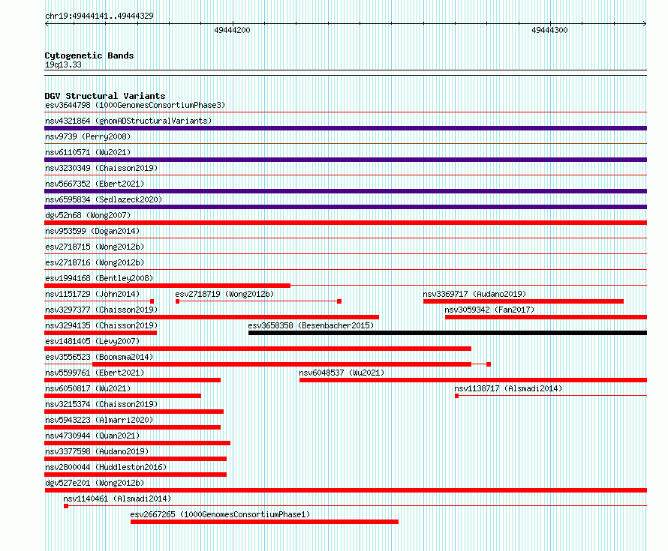Click esv1481405 (Levy2007) label
Screen dimensions: 668x551
92,341
